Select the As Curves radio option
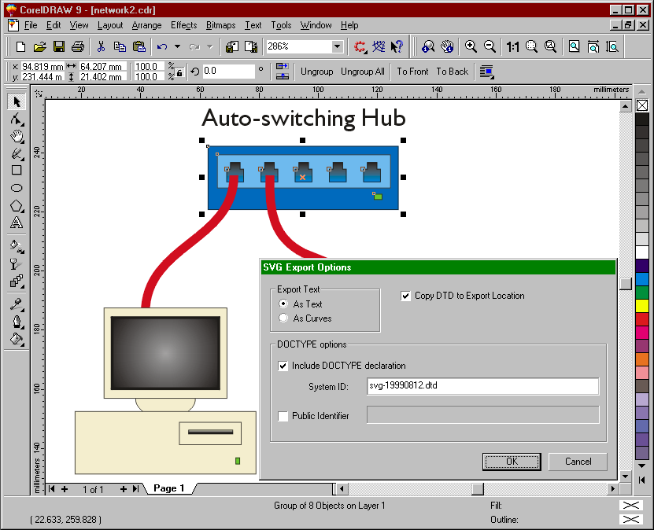This screenshot has width=654, height=530. 283,318
